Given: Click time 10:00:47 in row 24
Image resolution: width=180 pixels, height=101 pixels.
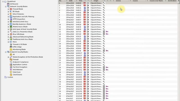Looking at the screenshot, I should tap(79, 58).
